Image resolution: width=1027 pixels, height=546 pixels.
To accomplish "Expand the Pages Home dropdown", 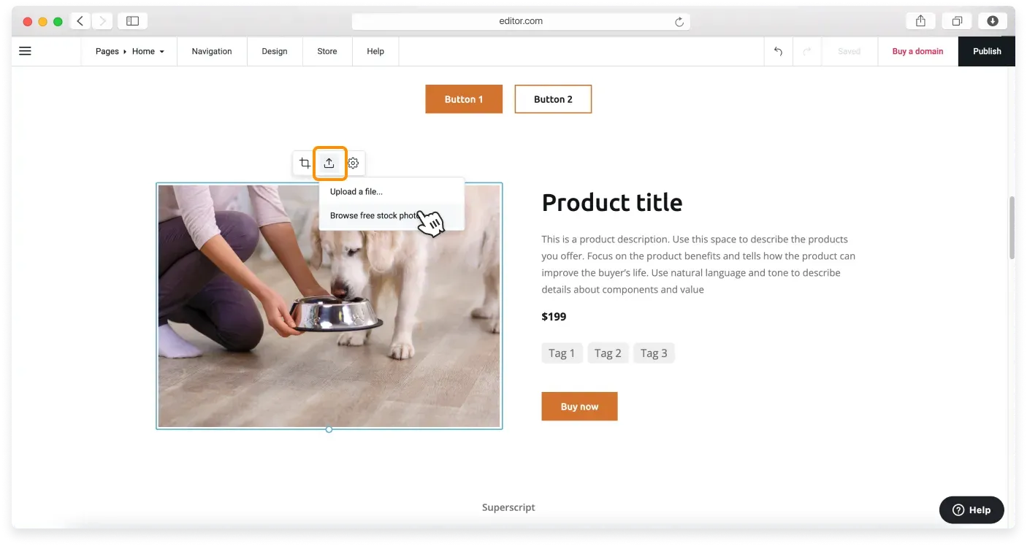I will [130, 51].
